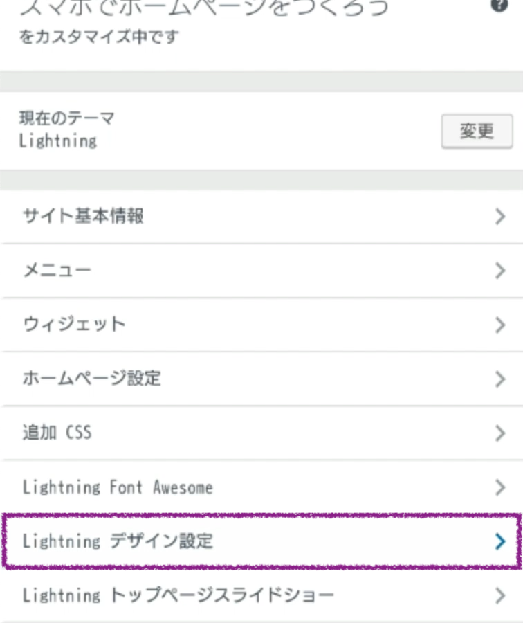The height and width of the screenshot is (623, 523).
Task: Click chevron arrow on ホームページ設定 row
Action: [501, 379]
